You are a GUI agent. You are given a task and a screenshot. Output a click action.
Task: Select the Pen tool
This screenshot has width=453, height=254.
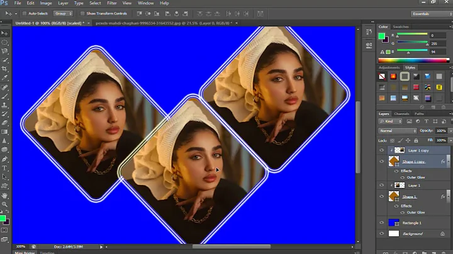pos(4,159)
